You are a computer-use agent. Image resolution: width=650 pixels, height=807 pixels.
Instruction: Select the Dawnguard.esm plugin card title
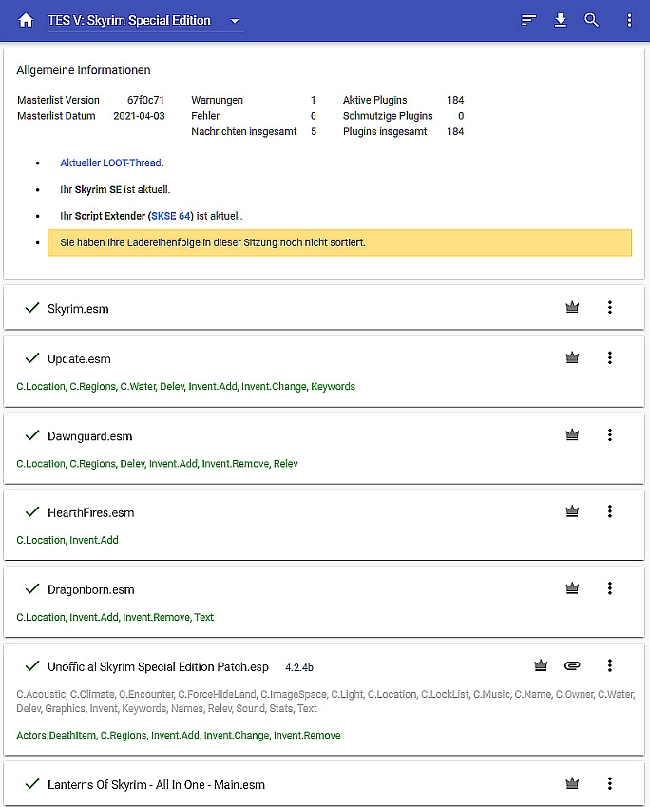[90, 436]
